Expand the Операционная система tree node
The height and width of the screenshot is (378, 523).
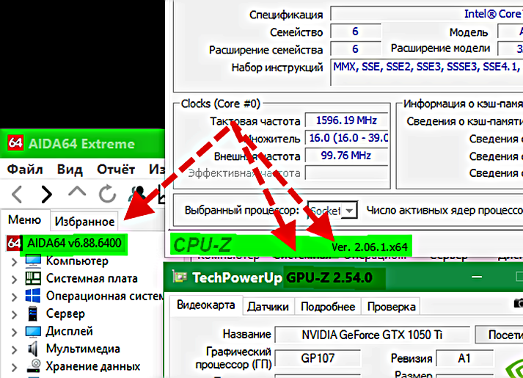pos(14,297)
